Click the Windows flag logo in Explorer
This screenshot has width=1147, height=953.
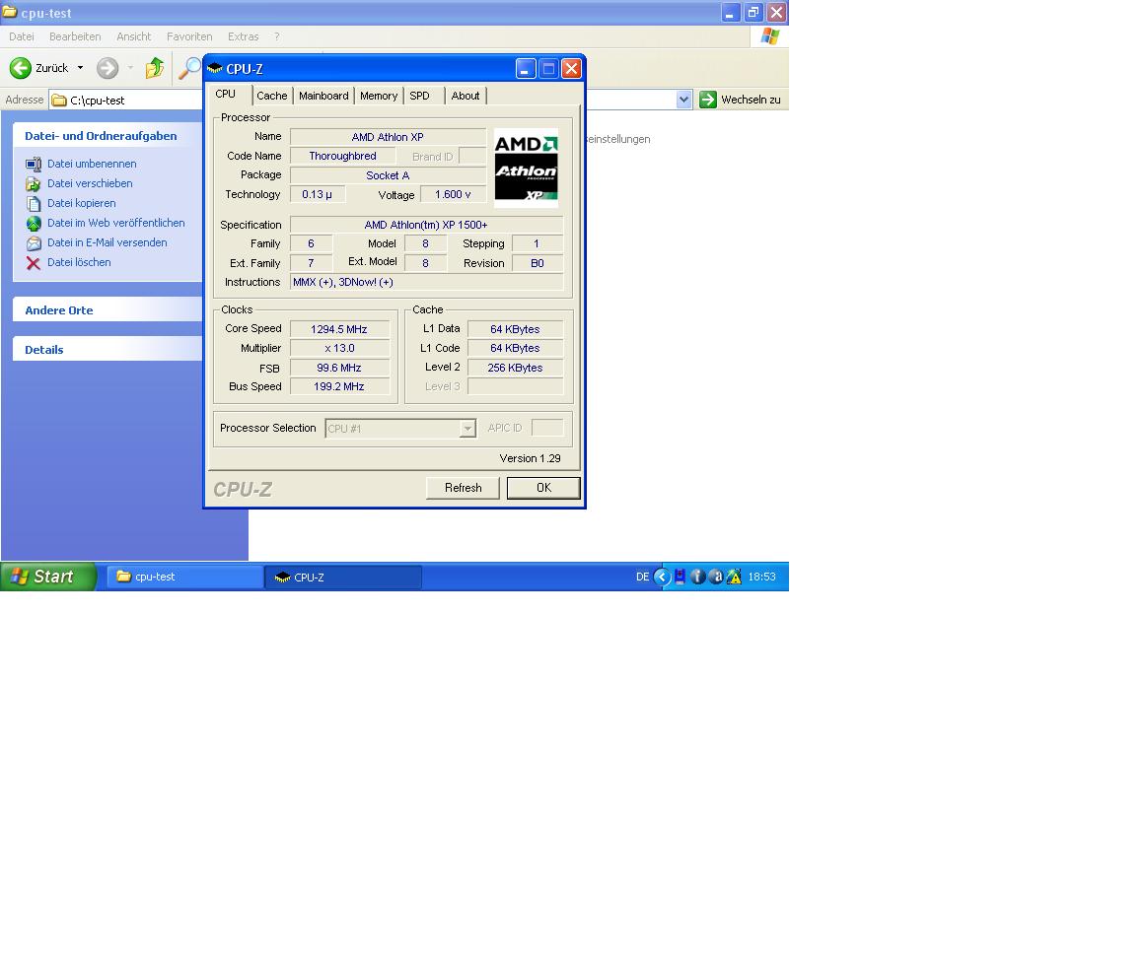click(769, 35)
